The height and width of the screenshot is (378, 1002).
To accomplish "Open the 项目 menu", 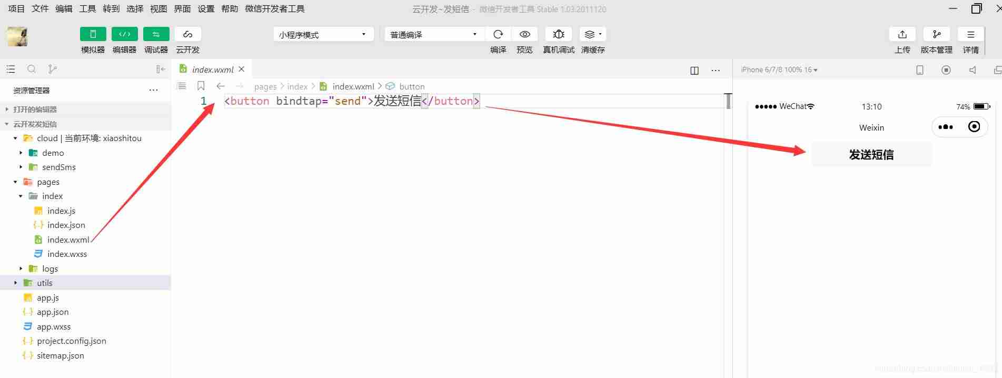I will point(16,9).
